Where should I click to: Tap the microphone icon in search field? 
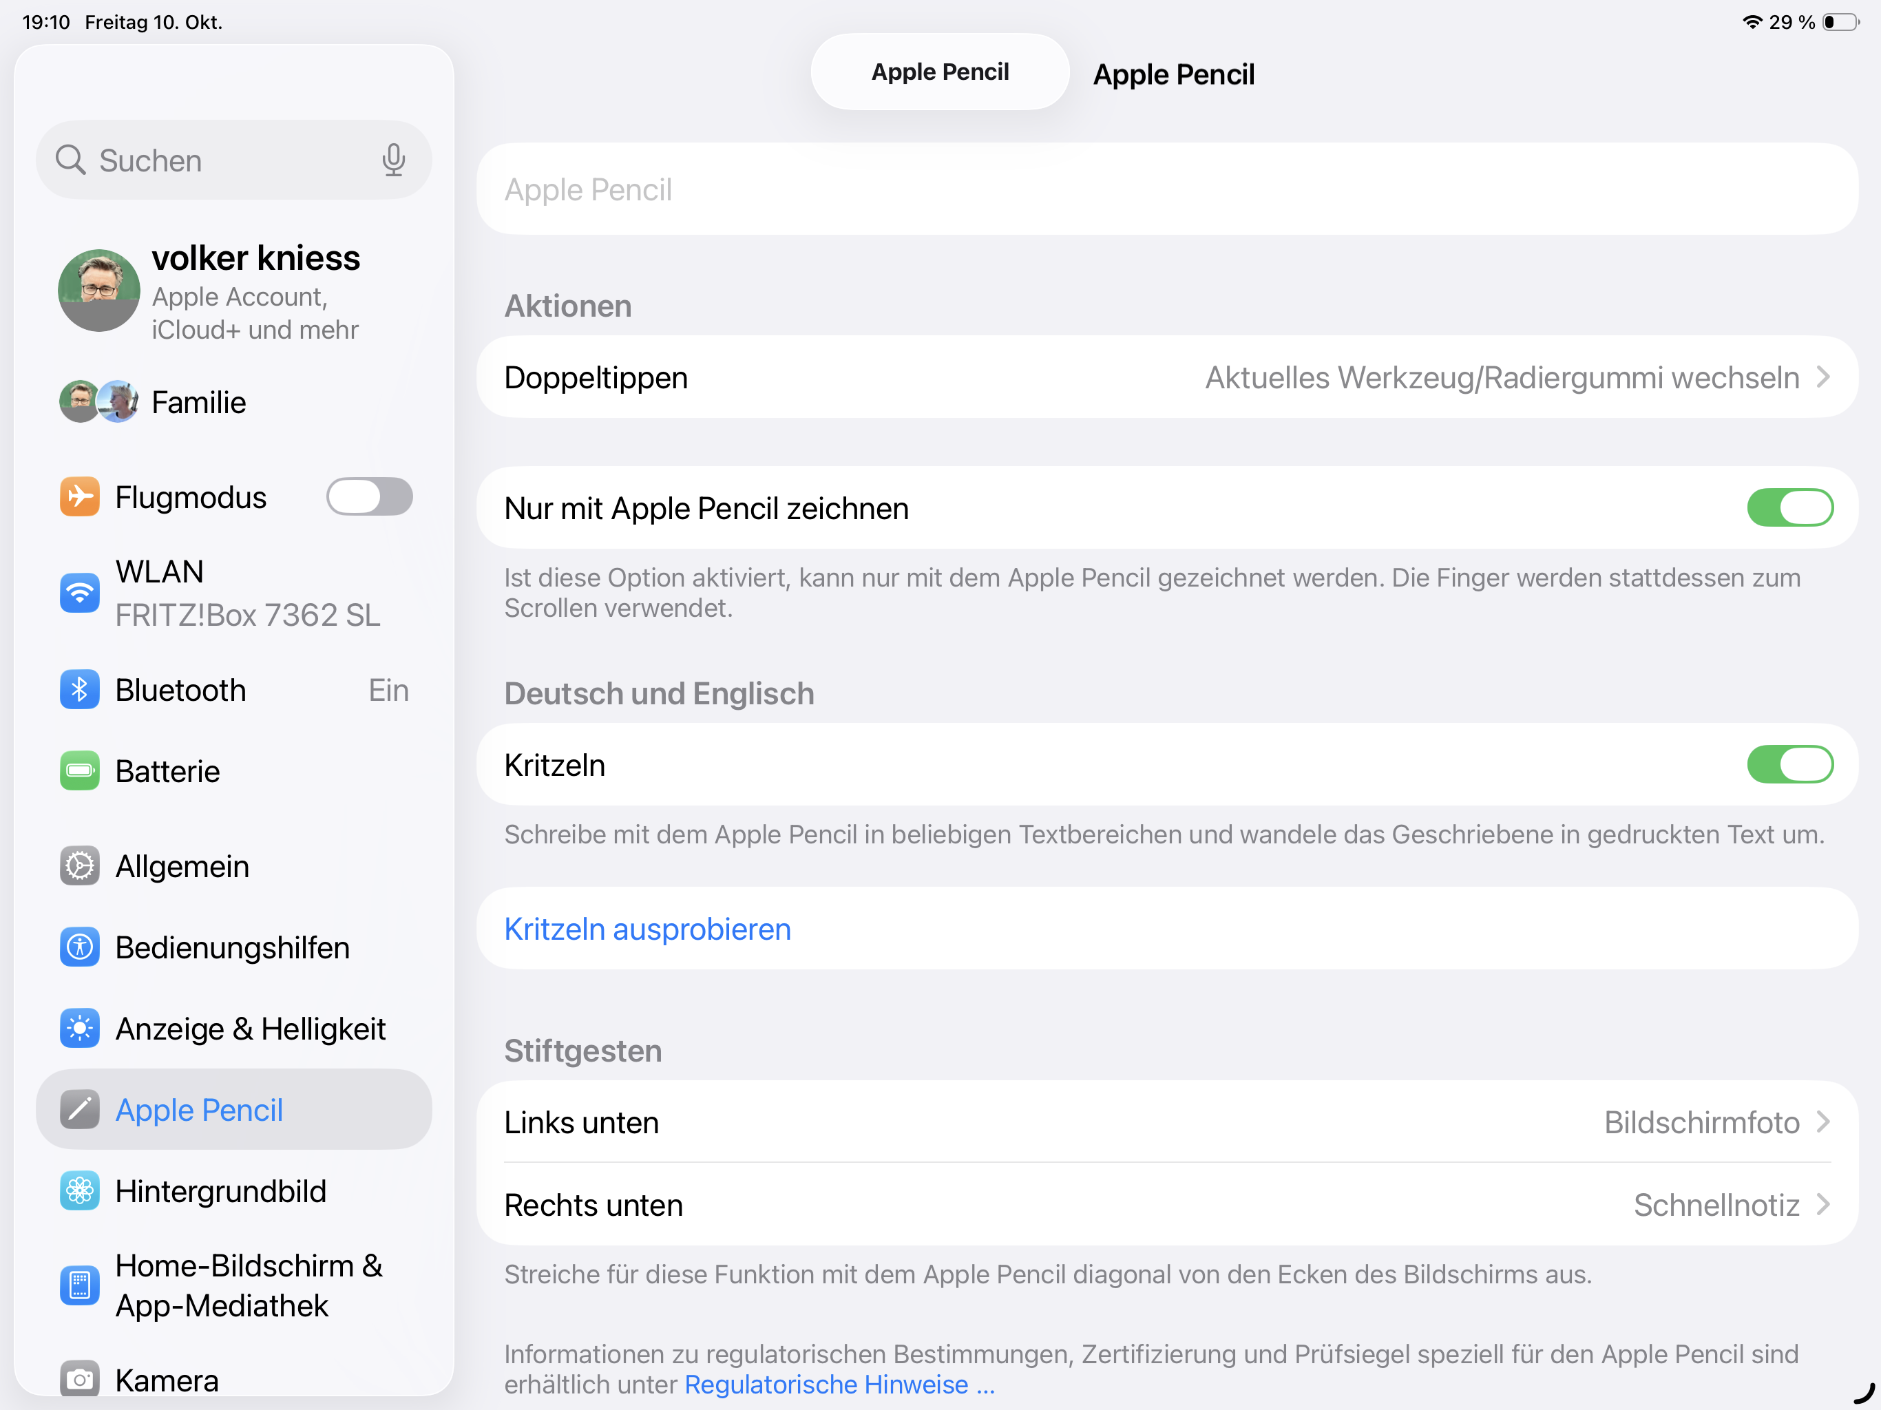[393, 160]
